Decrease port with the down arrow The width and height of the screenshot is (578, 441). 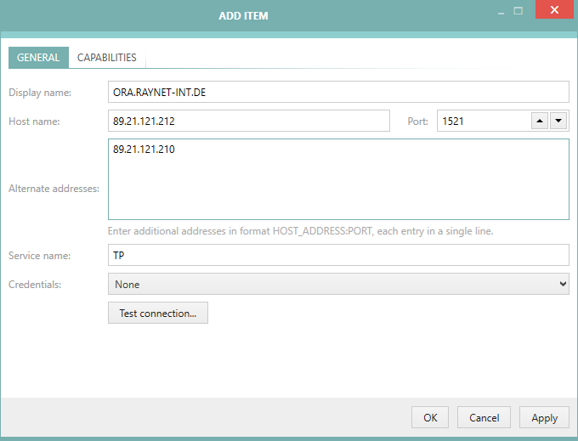(x=558, y=121)
